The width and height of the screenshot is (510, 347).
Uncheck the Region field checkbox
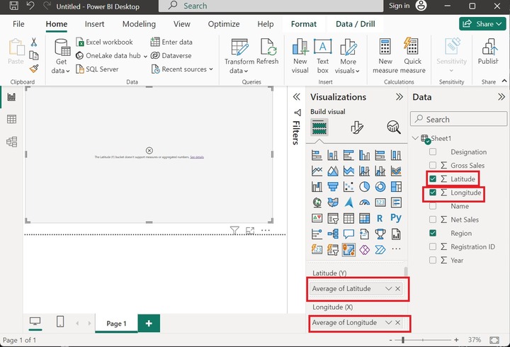click(433, 233)
